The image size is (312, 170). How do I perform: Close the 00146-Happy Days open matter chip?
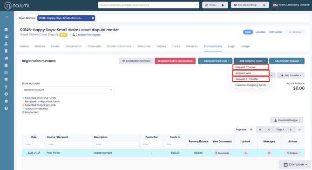click(93, 18)
